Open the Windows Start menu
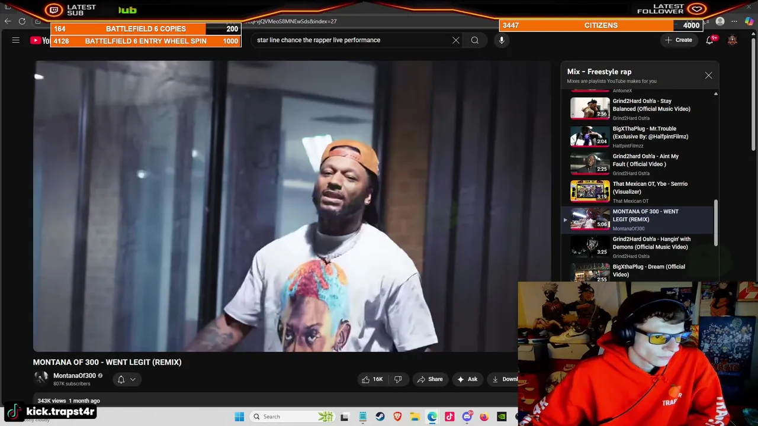The width and height of the screenshot is (758, 426). (x=239, y=417)
